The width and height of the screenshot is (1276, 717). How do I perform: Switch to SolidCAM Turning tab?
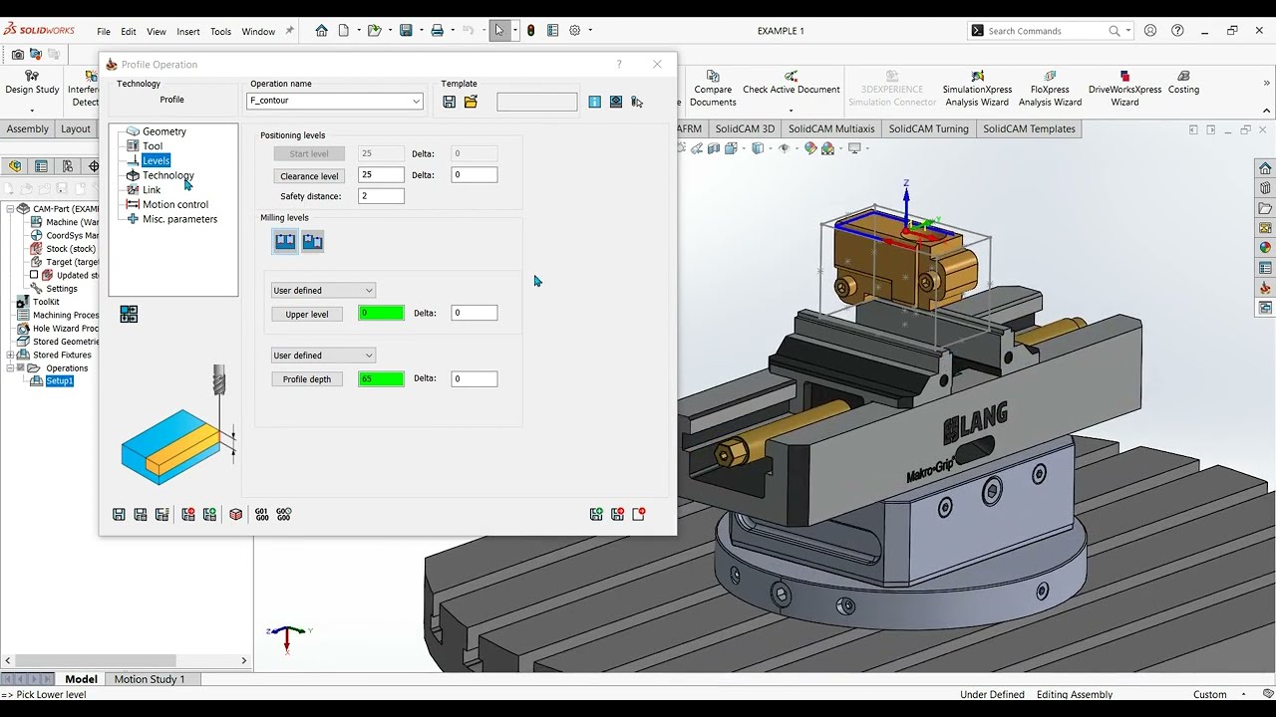click(x=928, y=128)
